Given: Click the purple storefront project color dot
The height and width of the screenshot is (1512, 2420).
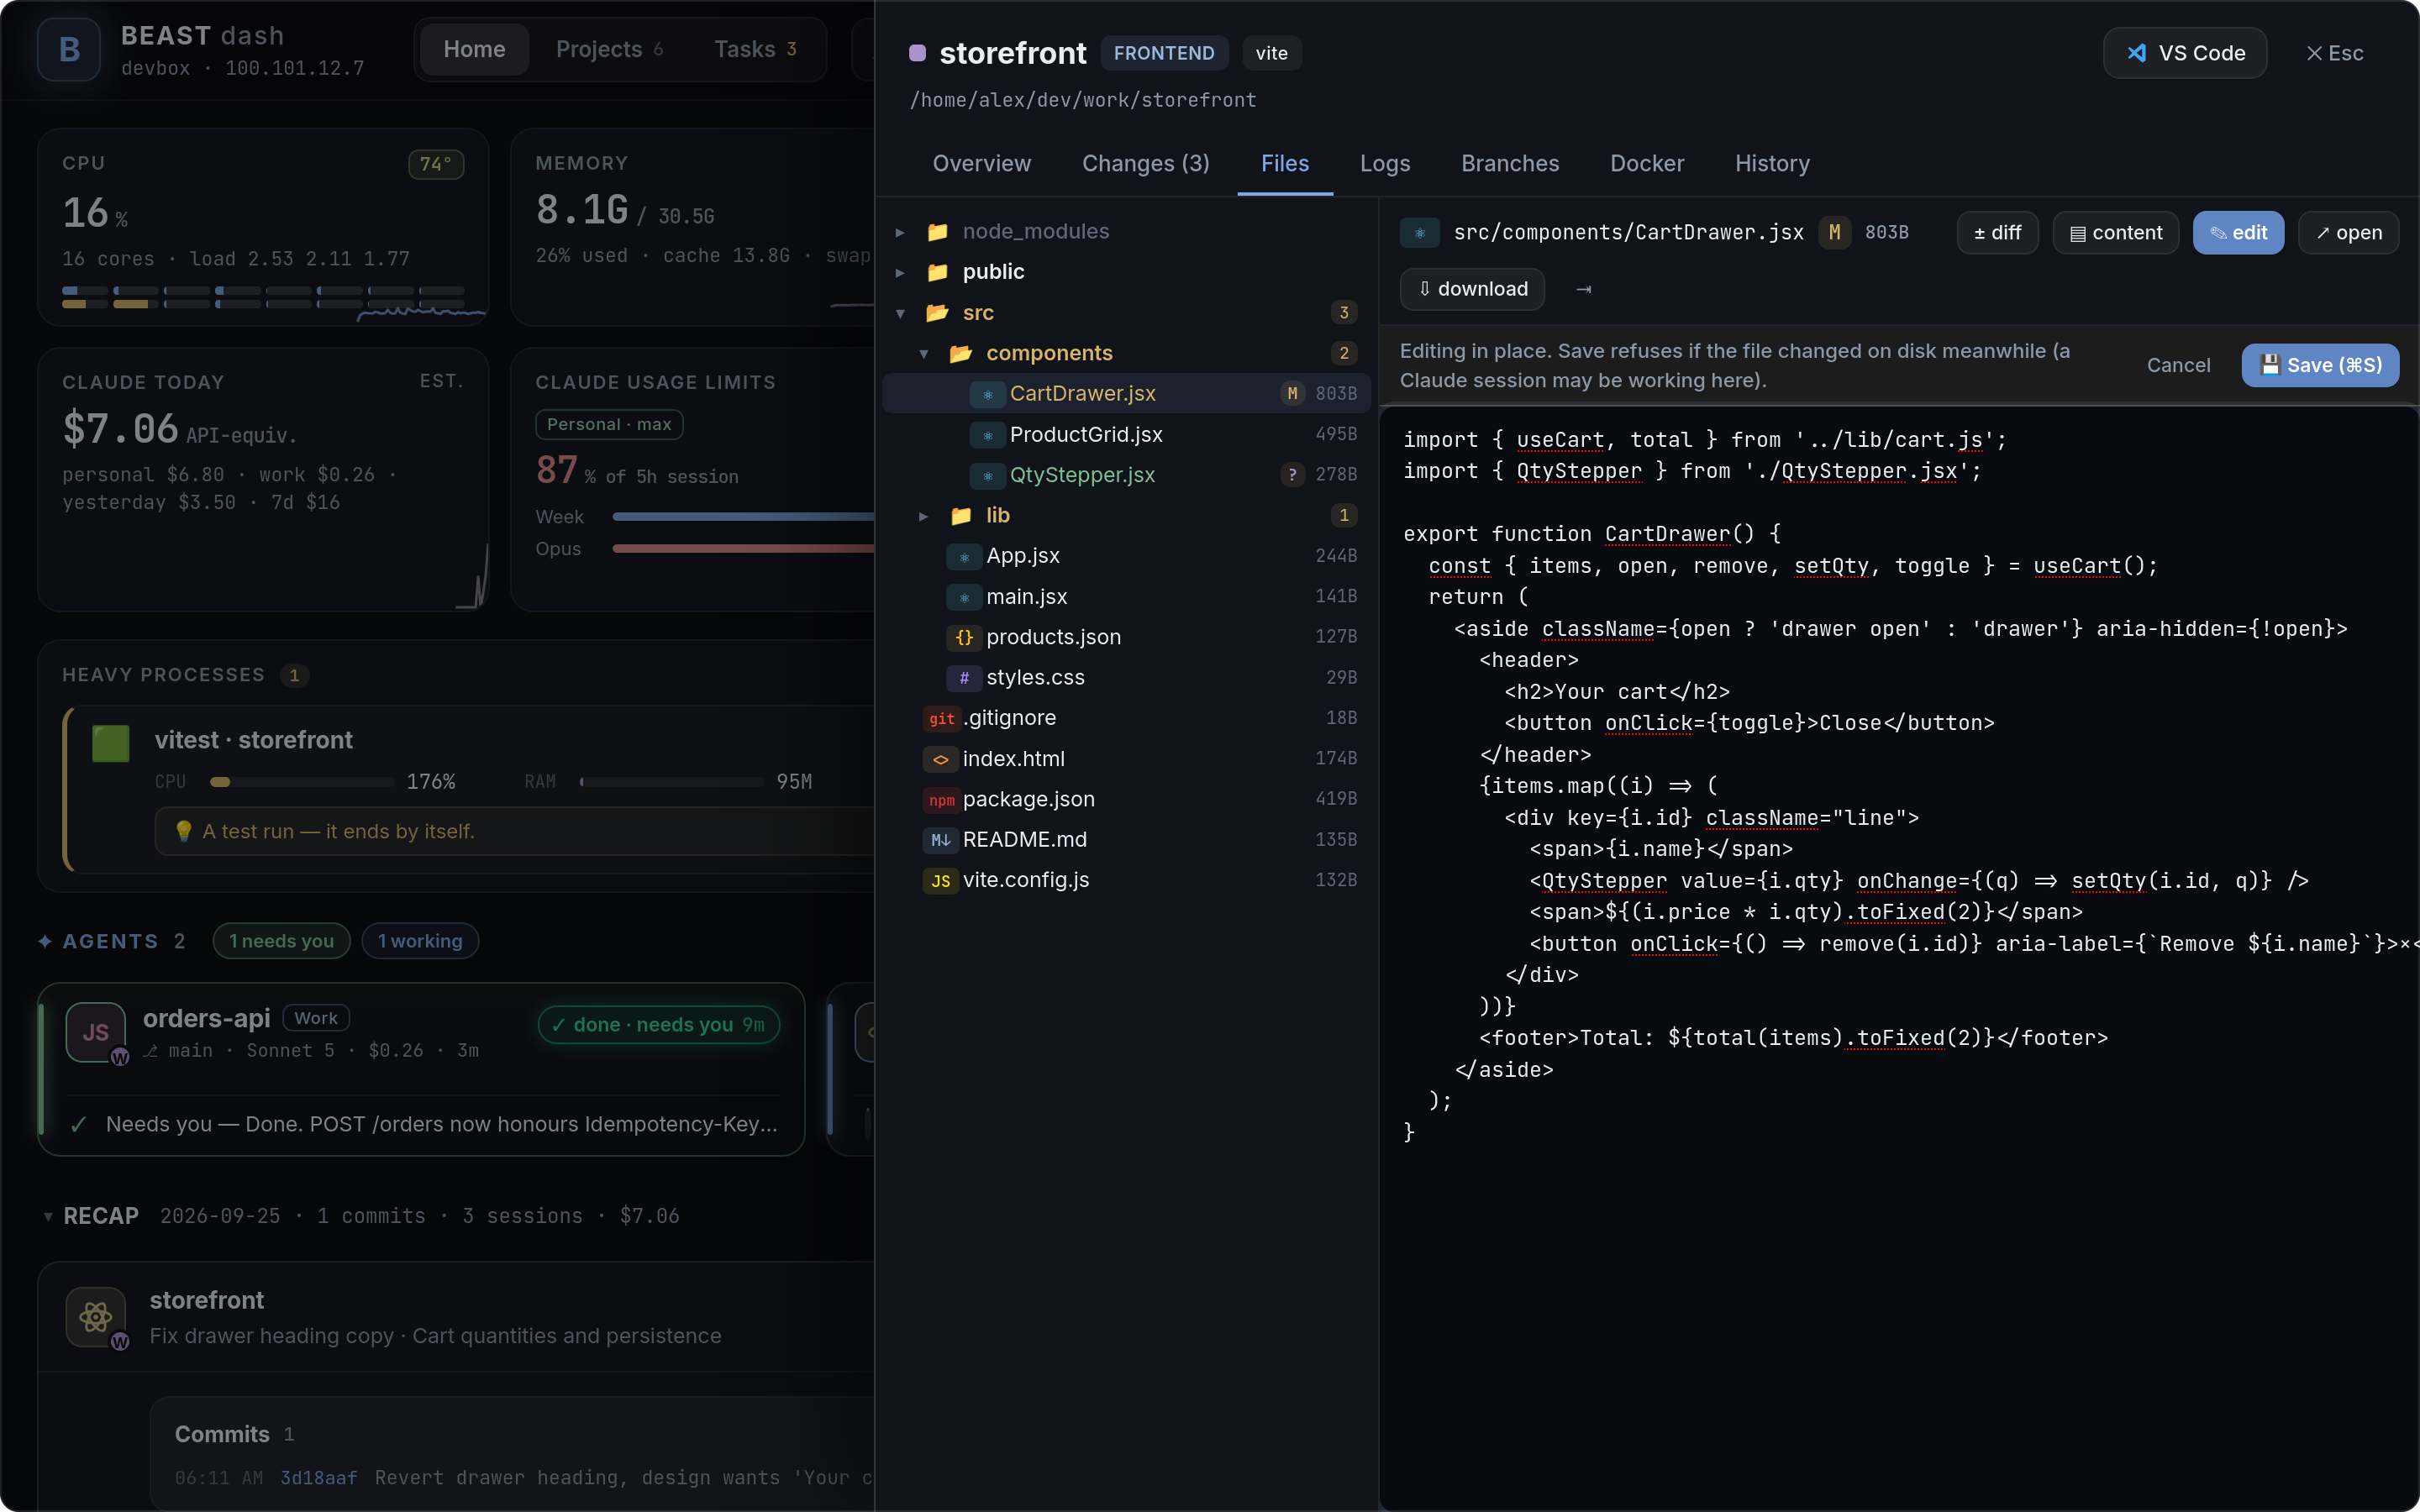Looking at the screenshot, I should click(917, 53).
